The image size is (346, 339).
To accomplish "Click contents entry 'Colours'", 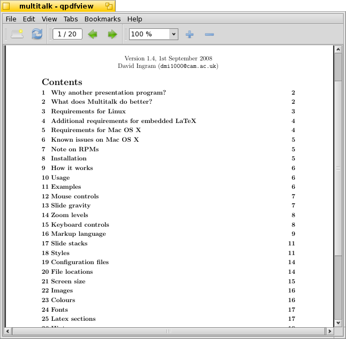I will pos(63,300).
